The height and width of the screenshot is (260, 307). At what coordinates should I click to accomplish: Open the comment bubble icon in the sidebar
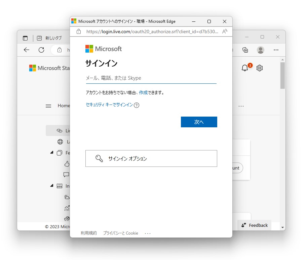pos(66,174)
